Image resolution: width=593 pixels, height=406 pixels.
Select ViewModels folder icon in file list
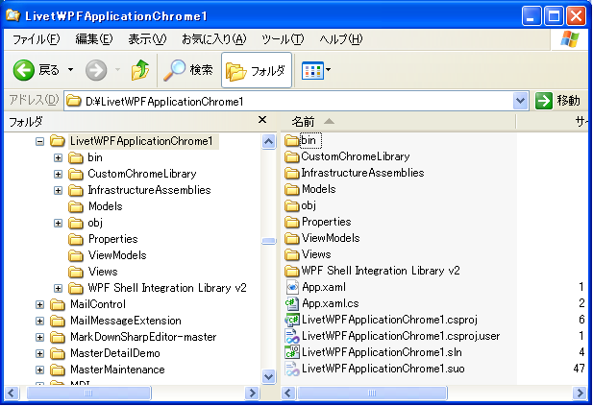click(291, 238)
